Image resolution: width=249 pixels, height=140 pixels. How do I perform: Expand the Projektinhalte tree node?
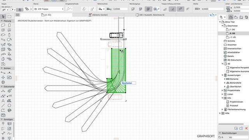223,91
